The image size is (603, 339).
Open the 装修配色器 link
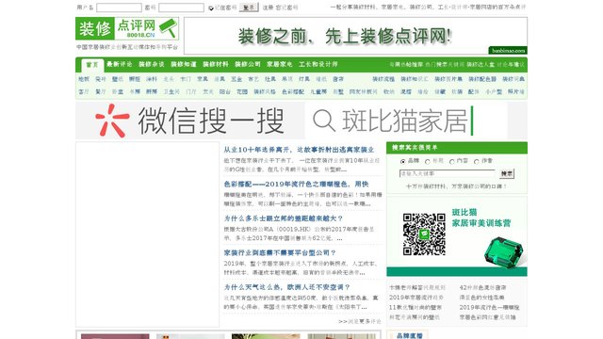click(x=482, y=79)
